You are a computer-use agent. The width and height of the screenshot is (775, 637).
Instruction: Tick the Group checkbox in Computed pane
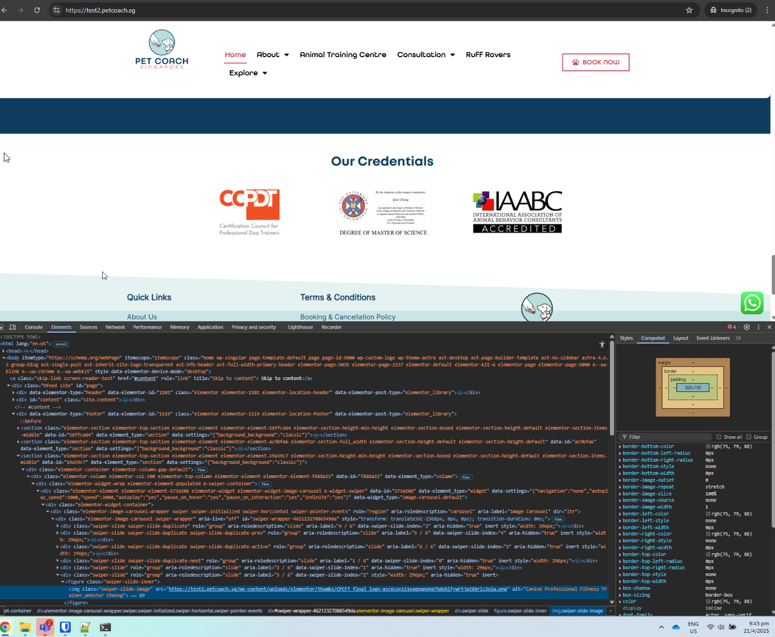(x=749, y=437)
